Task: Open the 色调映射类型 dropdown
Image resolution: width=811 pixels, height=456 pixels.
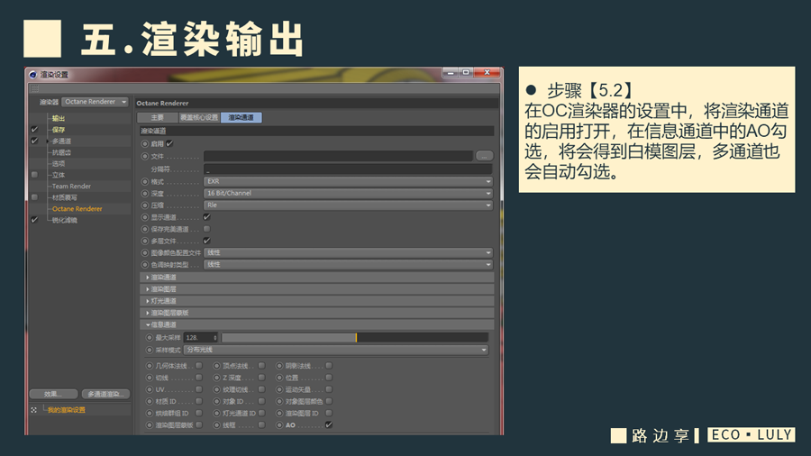Action: click(x=348, y=265)
